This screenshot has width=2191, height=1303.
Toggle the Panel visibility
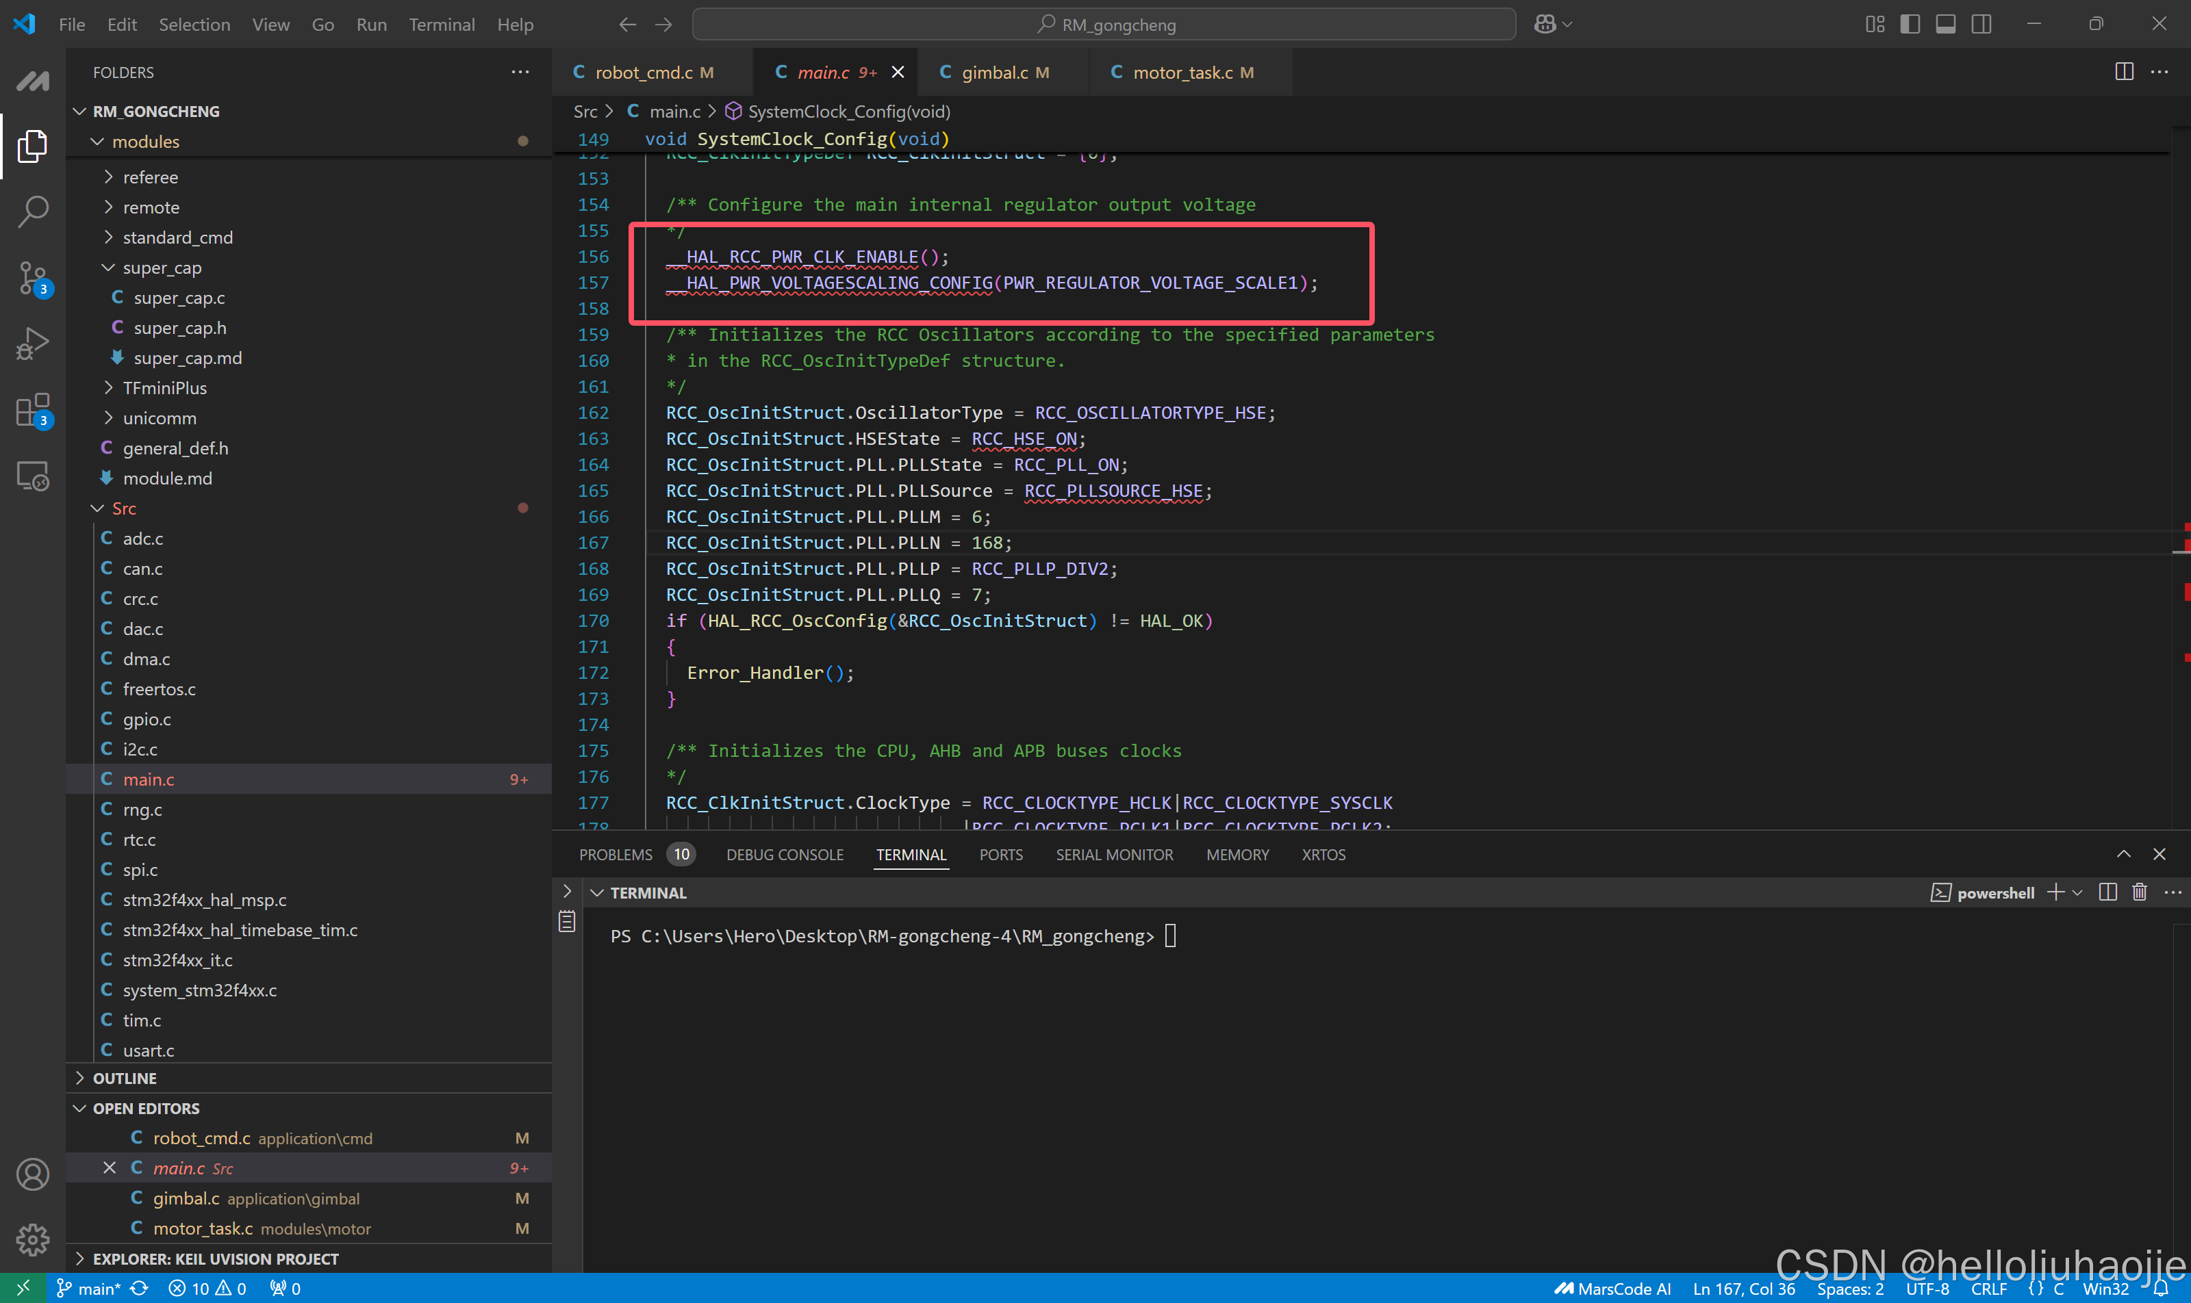point(1946,24)
